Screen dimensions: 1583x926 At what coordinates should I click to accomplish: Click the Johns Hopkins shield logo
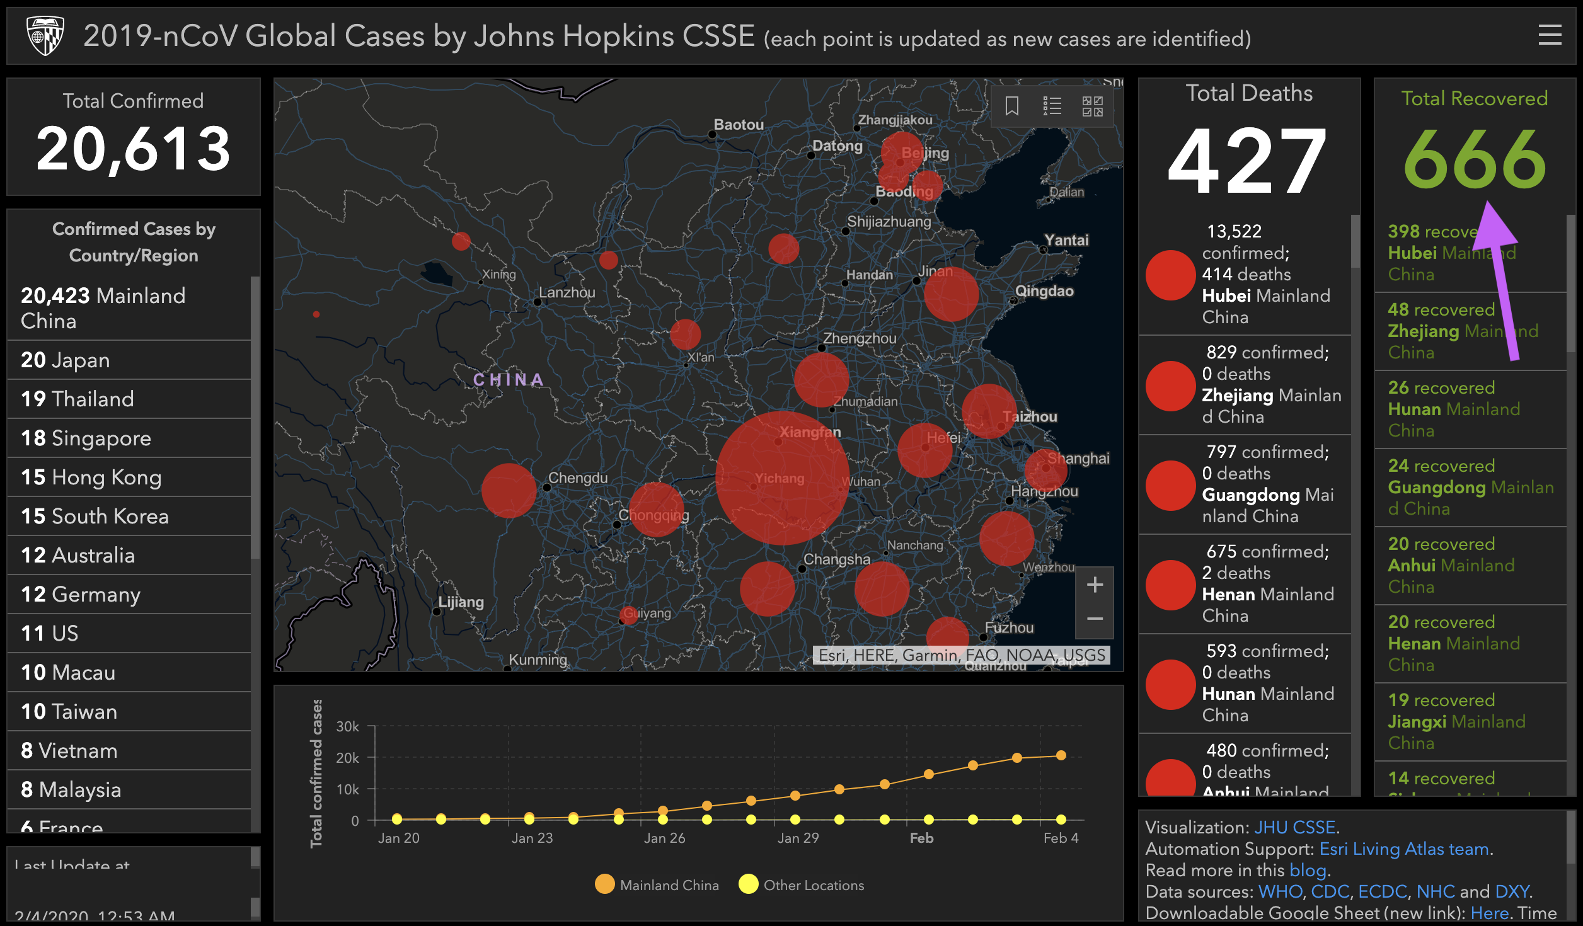pos(45,36)
